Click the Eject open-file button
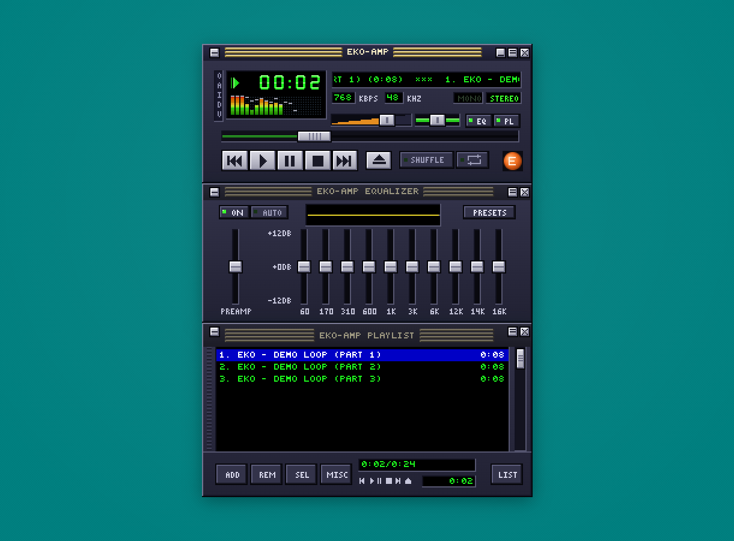This screenshot has height=541, width=734. (x=379, y=160)
